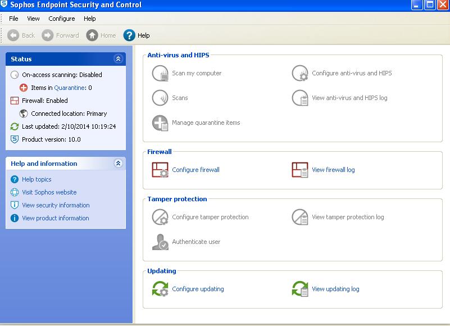Click the View security information link

(x=56, y=205)
